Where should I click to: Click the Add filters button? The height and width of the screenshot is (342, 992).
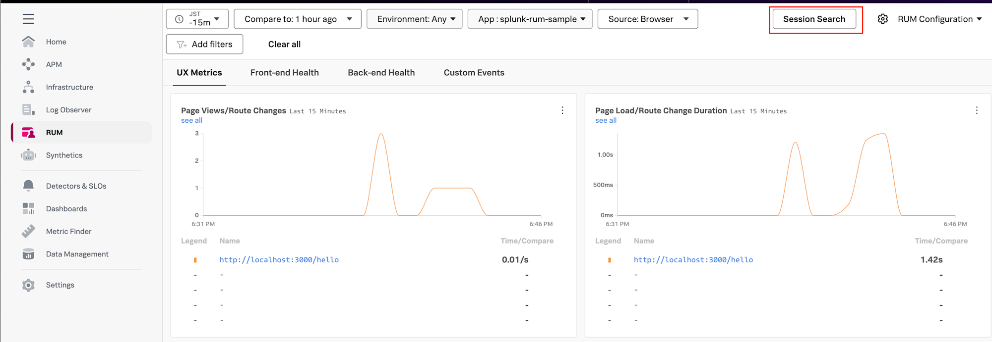pyautogui.click(x=204, y=44)
